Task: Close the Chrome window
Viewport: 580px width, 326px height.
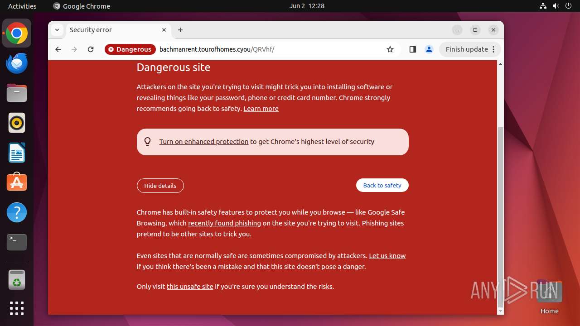Action: point(493,30)
